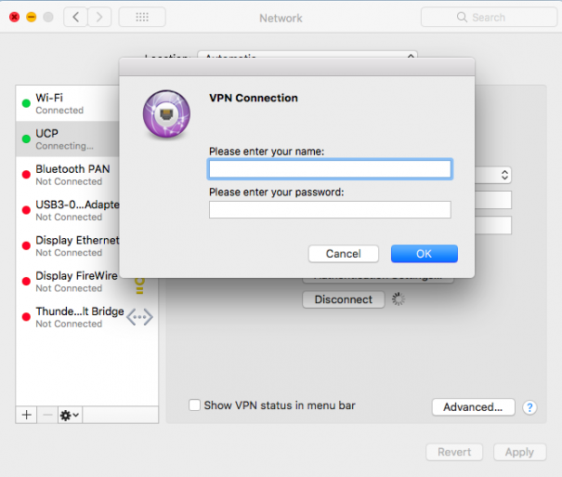
Task: Close the Network window with the red button
Action: tap(14, 17)
